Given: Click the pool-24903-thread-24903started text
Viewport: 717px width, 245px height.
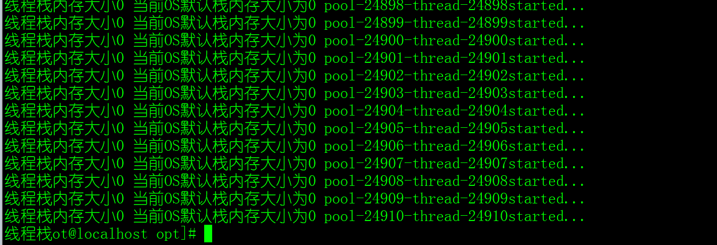Looking at the screenshot, I should pos(454,94).
